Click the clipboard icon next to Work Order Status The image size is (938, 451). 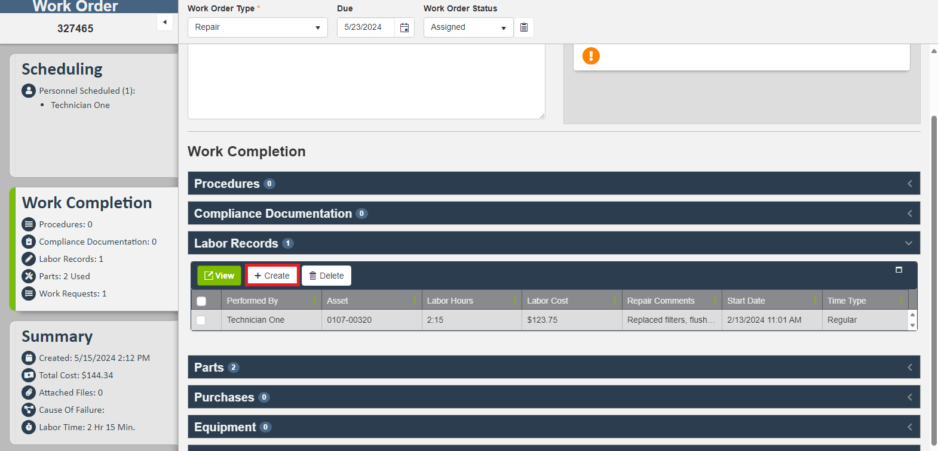(524, 27)
